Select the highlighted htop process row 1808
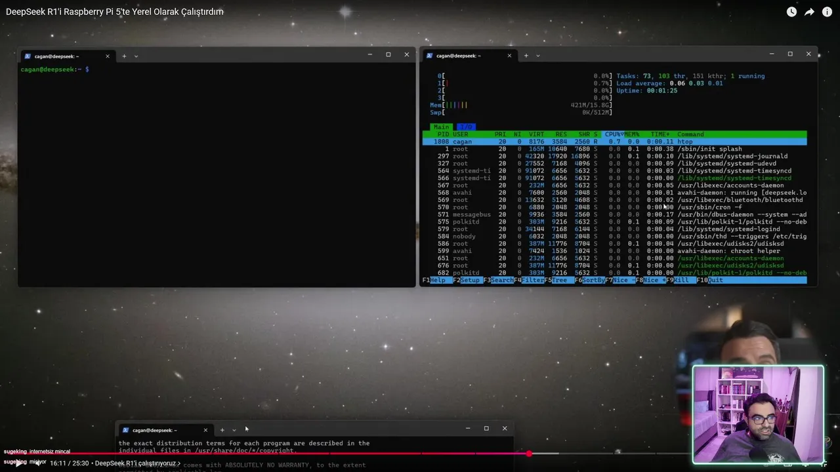This screenshot has width=840, height=472. pos(614,142)
